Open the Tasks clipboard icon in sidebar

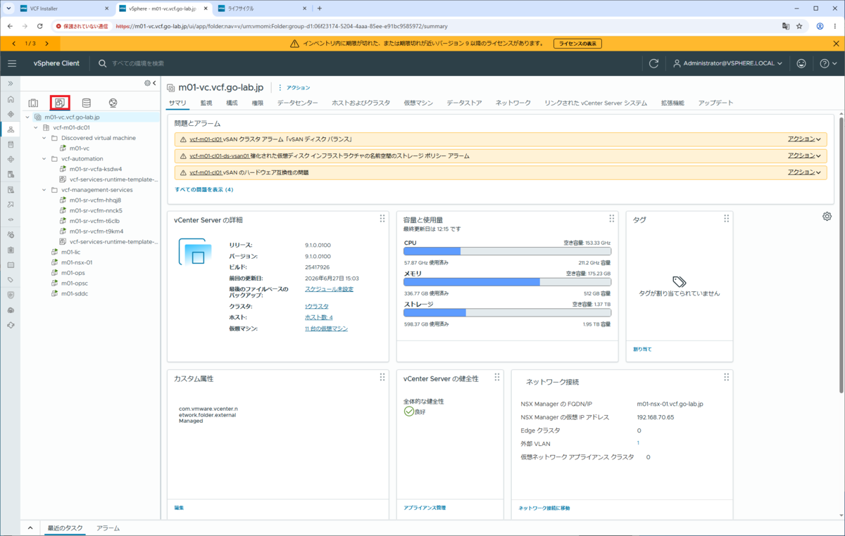tap(11, 250)
